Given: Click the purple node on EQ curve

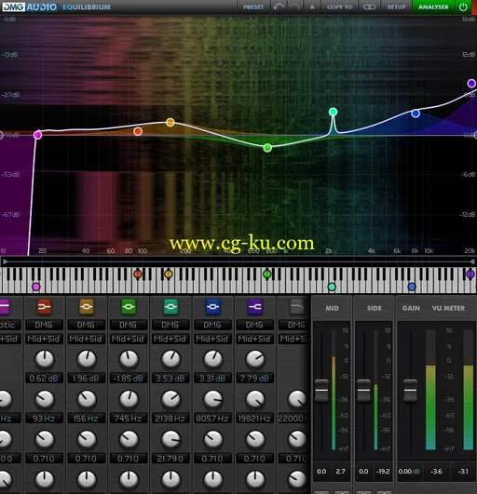Looking at the screenshot, I should coord(471,84).
